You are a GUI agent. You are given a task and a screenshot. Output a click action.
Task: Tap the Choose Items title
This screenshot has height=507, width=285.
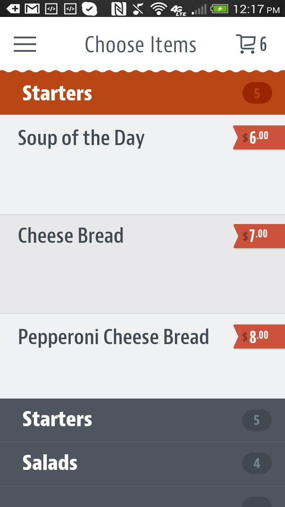pyautogui.click(x=140, y=45)
